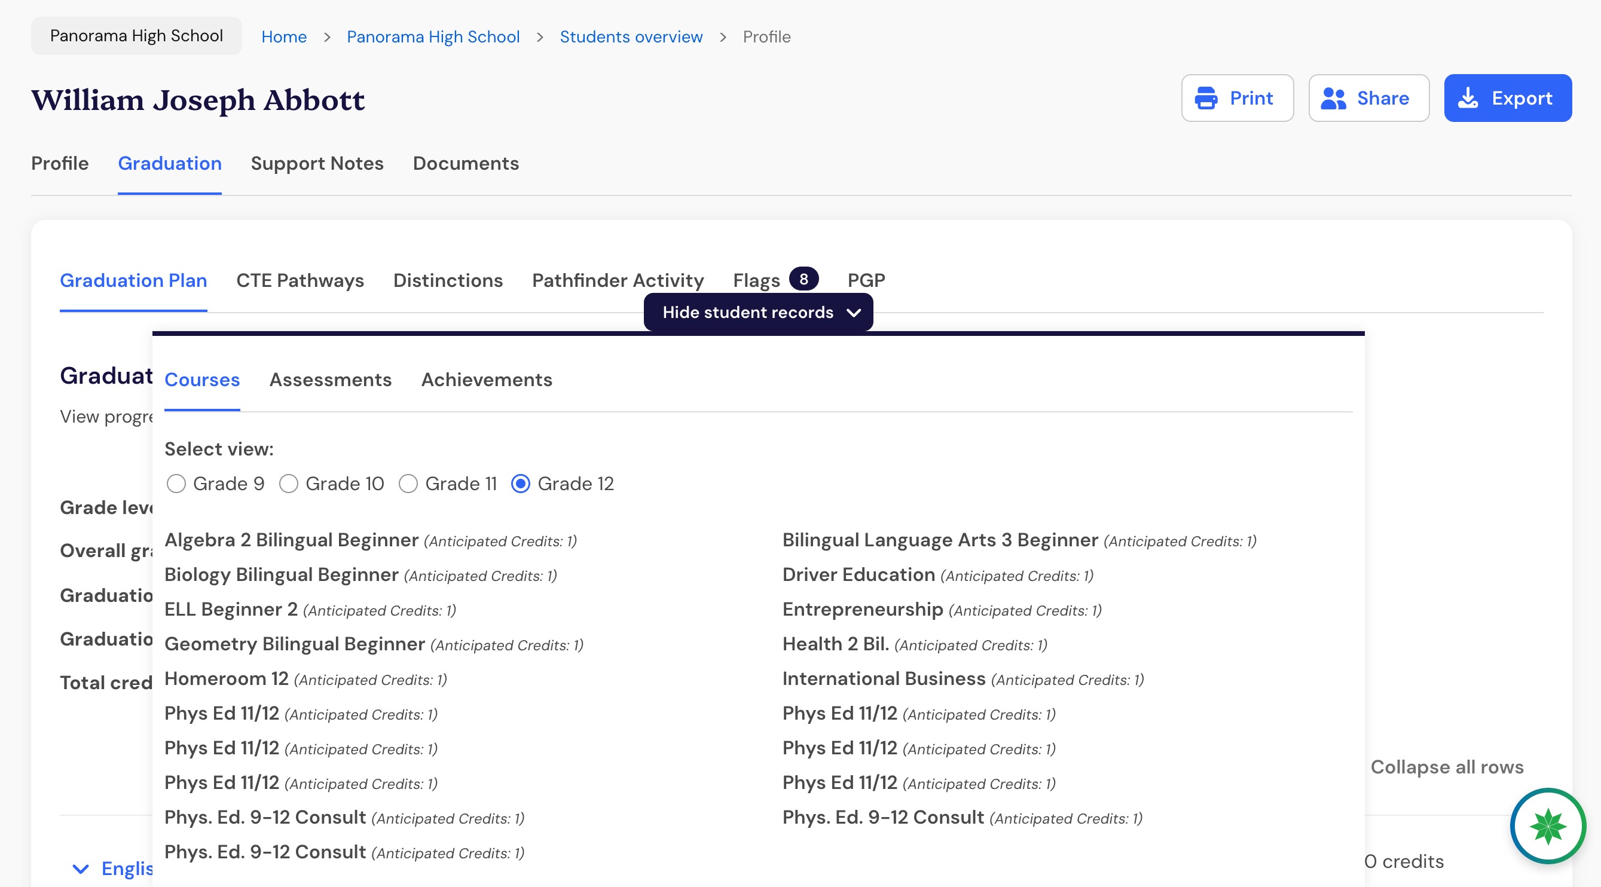Select the Grade 11 radio button
The width and height of the screenshot is (1601, 887).
[408, 484]
